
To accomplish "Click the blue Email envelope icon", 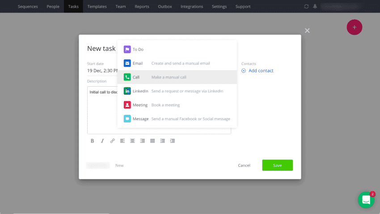I will click(127, 63).
